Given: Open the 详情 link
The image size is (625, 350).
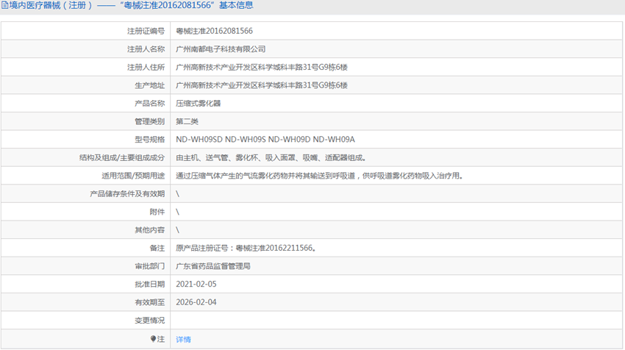Looking at the screenshot, I should pos(183,339).
